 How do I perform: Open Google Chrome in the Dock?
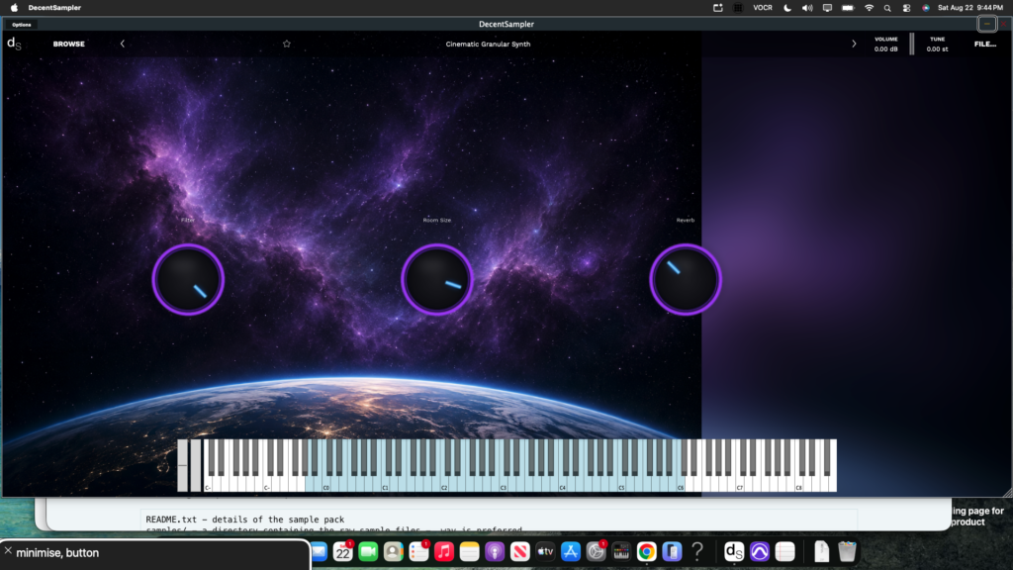646,551
